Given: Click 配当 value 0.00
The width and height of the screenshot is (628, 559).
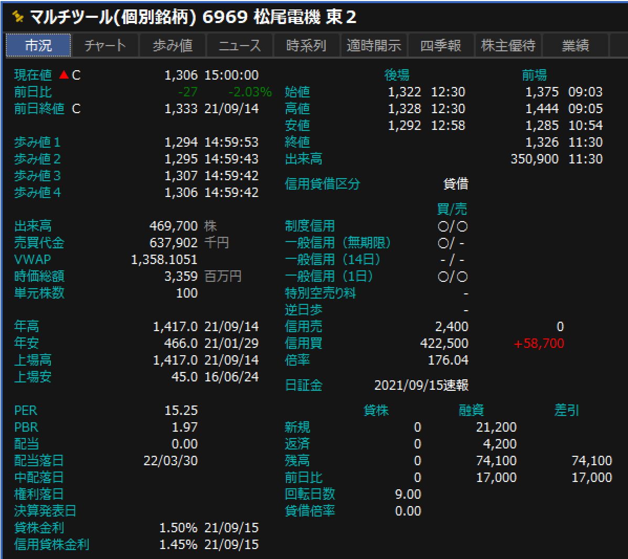Looking at the screenshot, I should 185,444.
